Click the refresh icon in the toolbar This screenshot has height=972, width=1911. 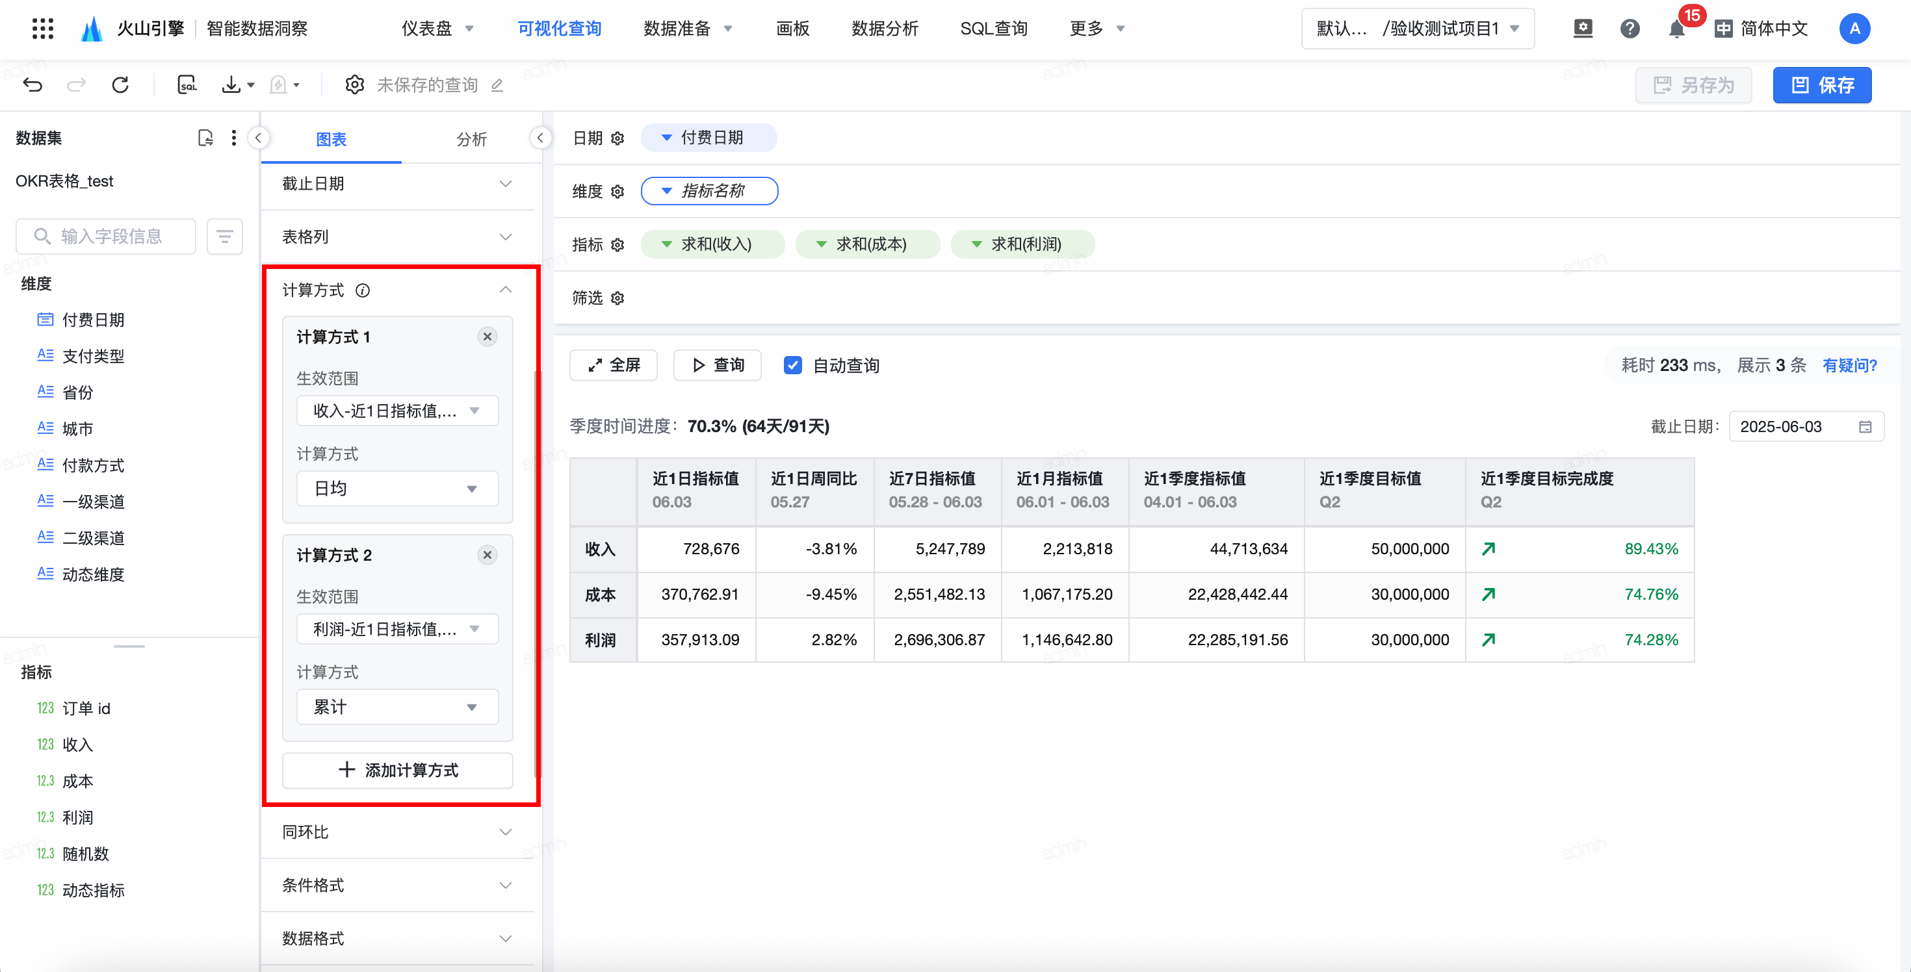[120, 84]
